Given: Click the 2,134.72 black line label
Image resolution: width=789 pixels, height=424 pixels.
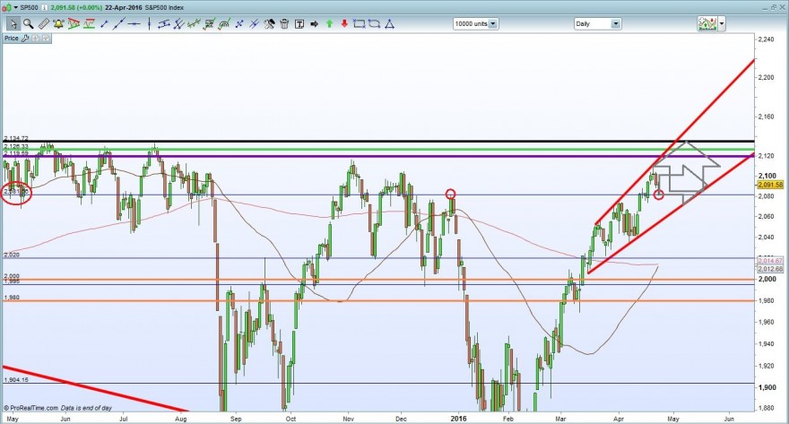Looking at the screenshot, I should pos(16,138).
